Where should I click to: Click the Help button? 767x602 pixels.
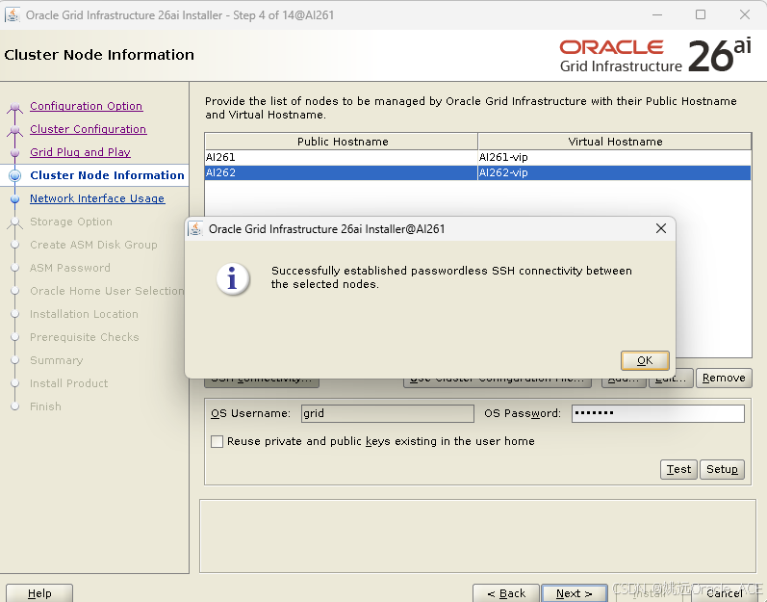(39, 593)
